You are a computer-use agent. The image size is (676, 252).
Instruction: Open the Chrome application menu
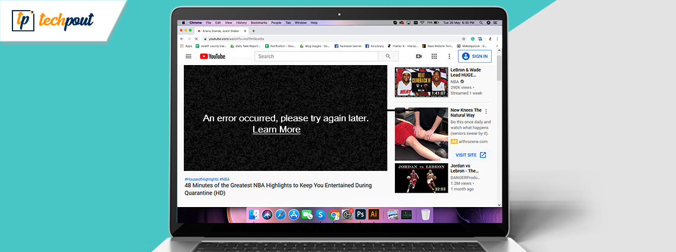tap(196, 22)
